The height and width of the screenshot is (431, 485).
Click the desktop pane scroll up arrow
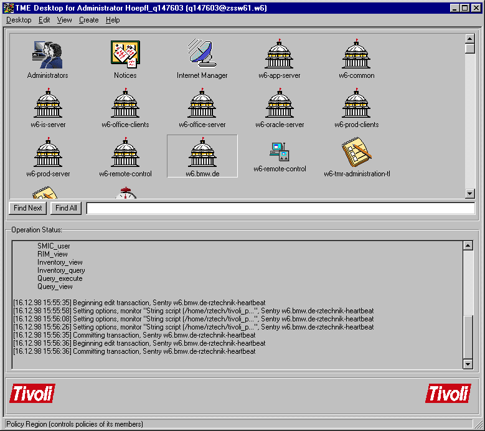pyautogui.click(x=470, y=39)
